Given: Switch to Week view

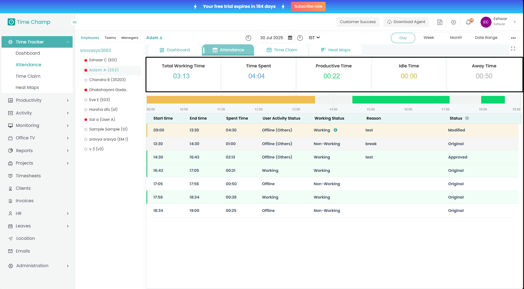Looking at the screenshot, I should pos(429,38).
